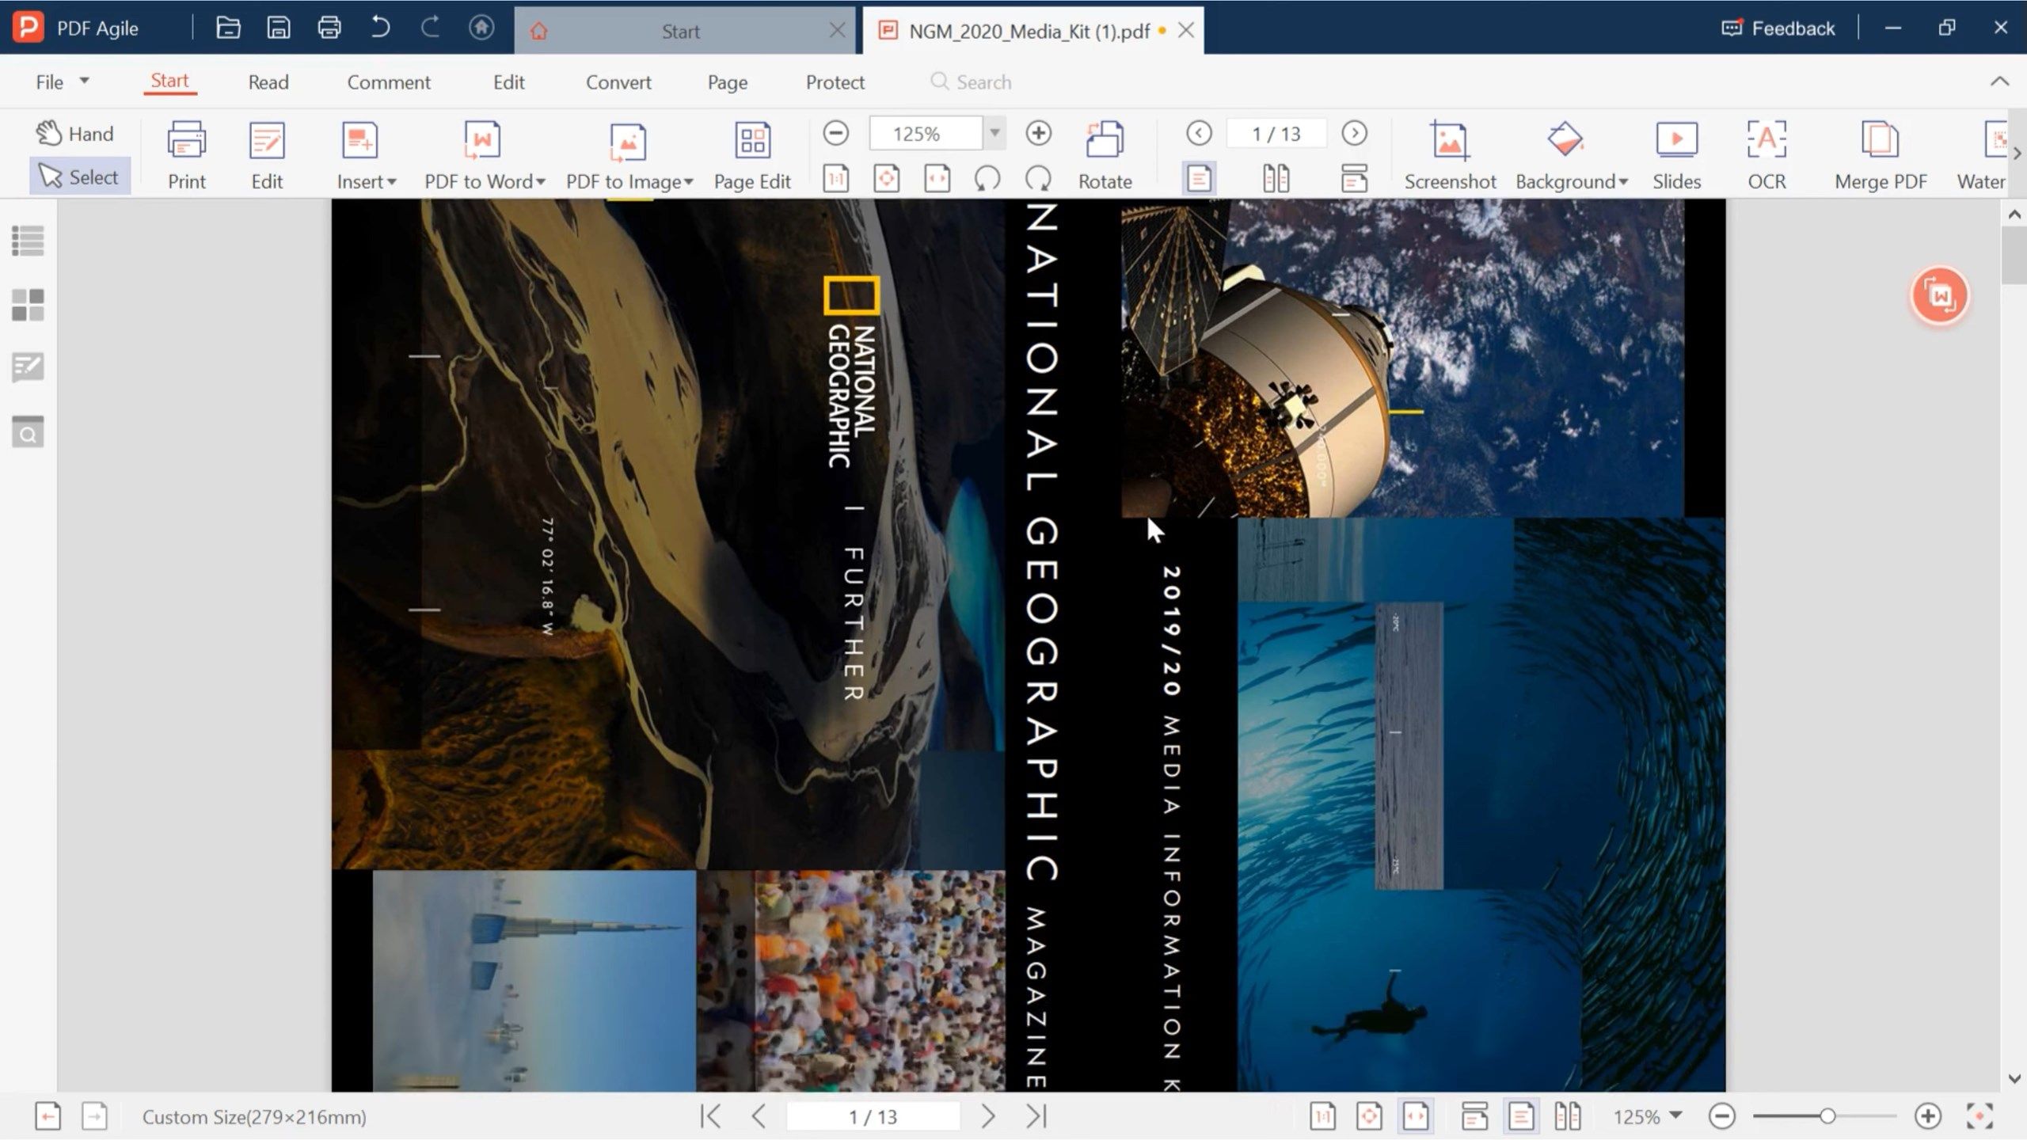Open the Page tab
The height and width of the screenshot is (1140, 2027).
coord(727,82)
